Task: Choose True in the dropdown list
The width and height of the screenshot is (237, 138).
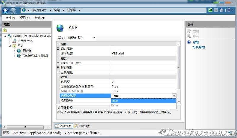Action: click(143, 101)
